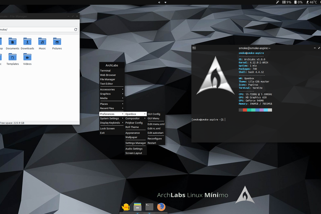Select Restart in the Openbox submenu
Screen dimensions: 321x214
[156, 143]
